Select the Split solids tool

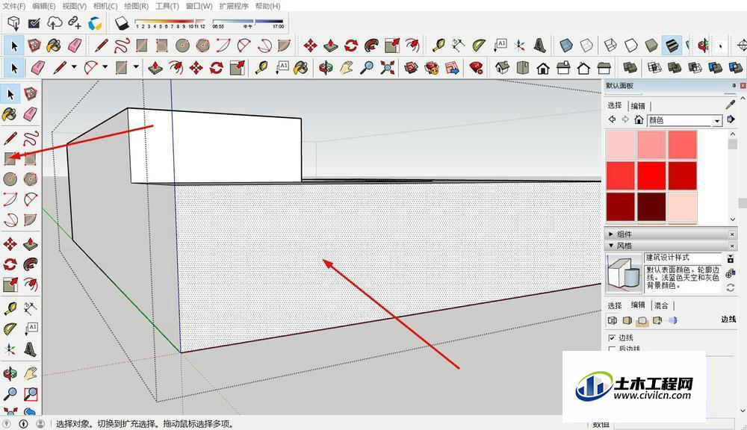click(736, 68)
